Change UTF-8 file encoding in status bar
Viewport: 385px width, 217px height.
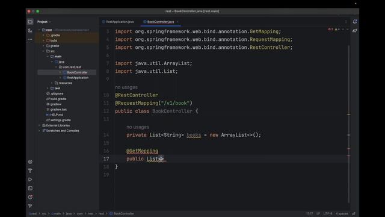(x=327, y=213)
